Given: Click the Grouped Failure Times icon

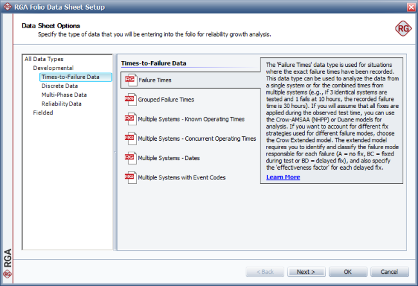Looking at the screenshot, I should (130, 100).
